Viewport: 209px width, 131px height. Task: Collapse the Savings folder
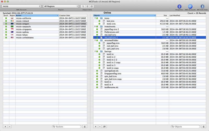point(95,51)
